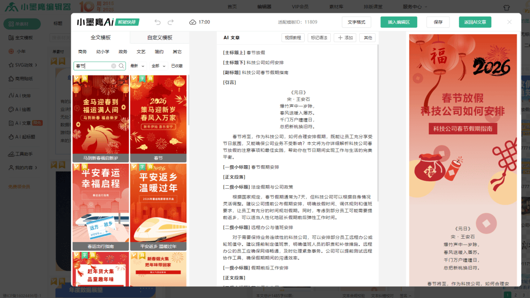Select the 马到新春福启新岁 template thumbnail
Viewport: 530px width, 298px height.
tap(101, 118)
